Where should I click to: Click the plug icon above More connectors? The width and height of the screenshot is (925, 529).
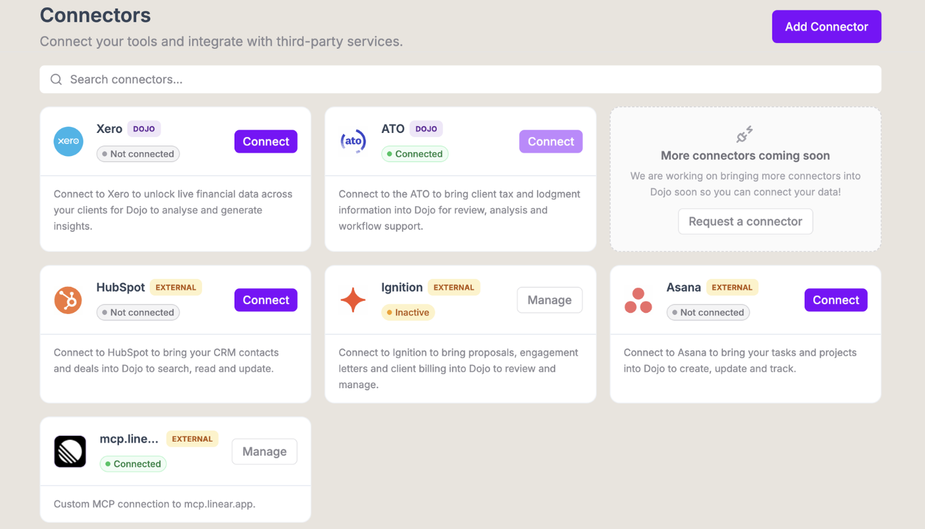tap(745, 134)
